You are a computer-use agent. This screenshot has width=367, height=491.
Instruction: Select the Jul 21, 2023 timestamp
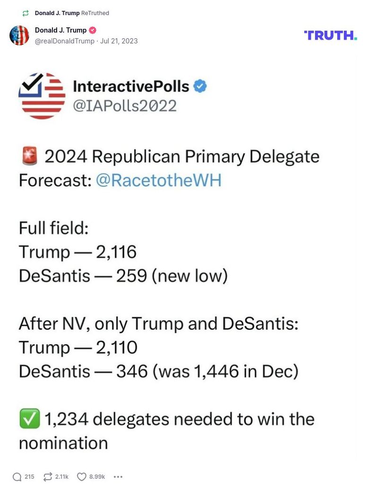point(120,41)
